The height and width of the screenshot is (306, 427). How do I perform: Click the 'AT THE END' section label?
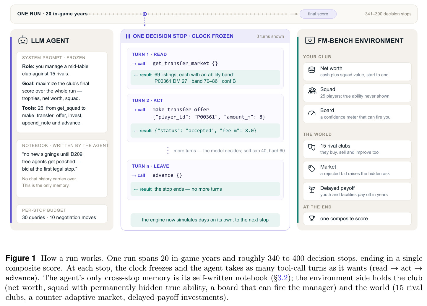point(317,207)
